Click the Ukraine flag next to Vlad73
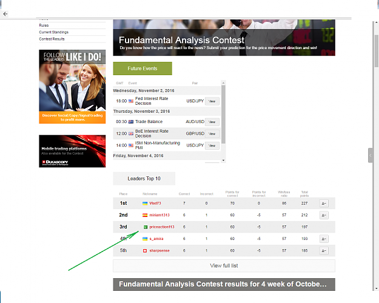The image size is (379, 303). [145, 204]
